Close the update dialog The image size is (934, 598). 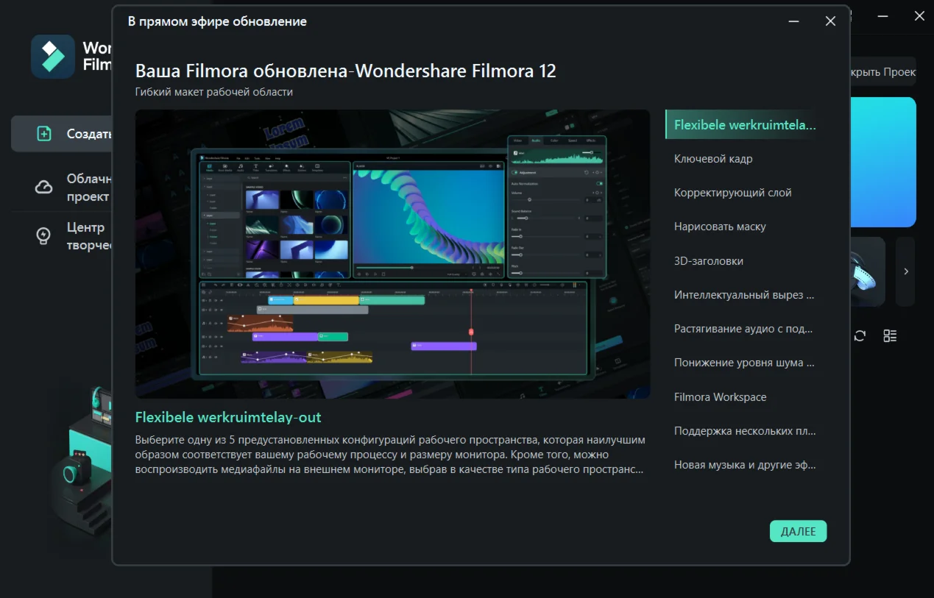(830, 21)
